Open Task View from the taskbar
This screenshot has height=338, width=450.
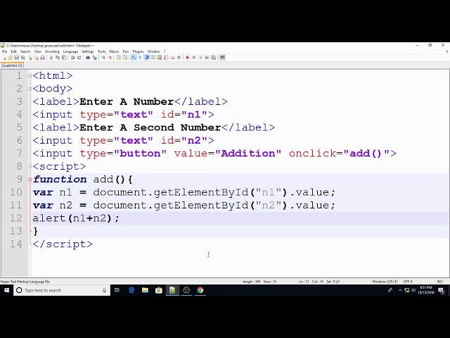tap(117, 290)
